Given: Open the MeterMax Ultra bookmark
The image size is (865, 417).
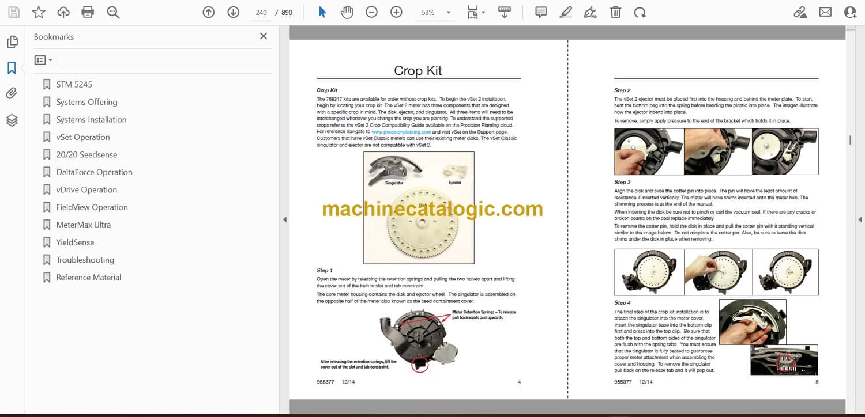Looking at the screenshot, I should click(x=83, y=225).
